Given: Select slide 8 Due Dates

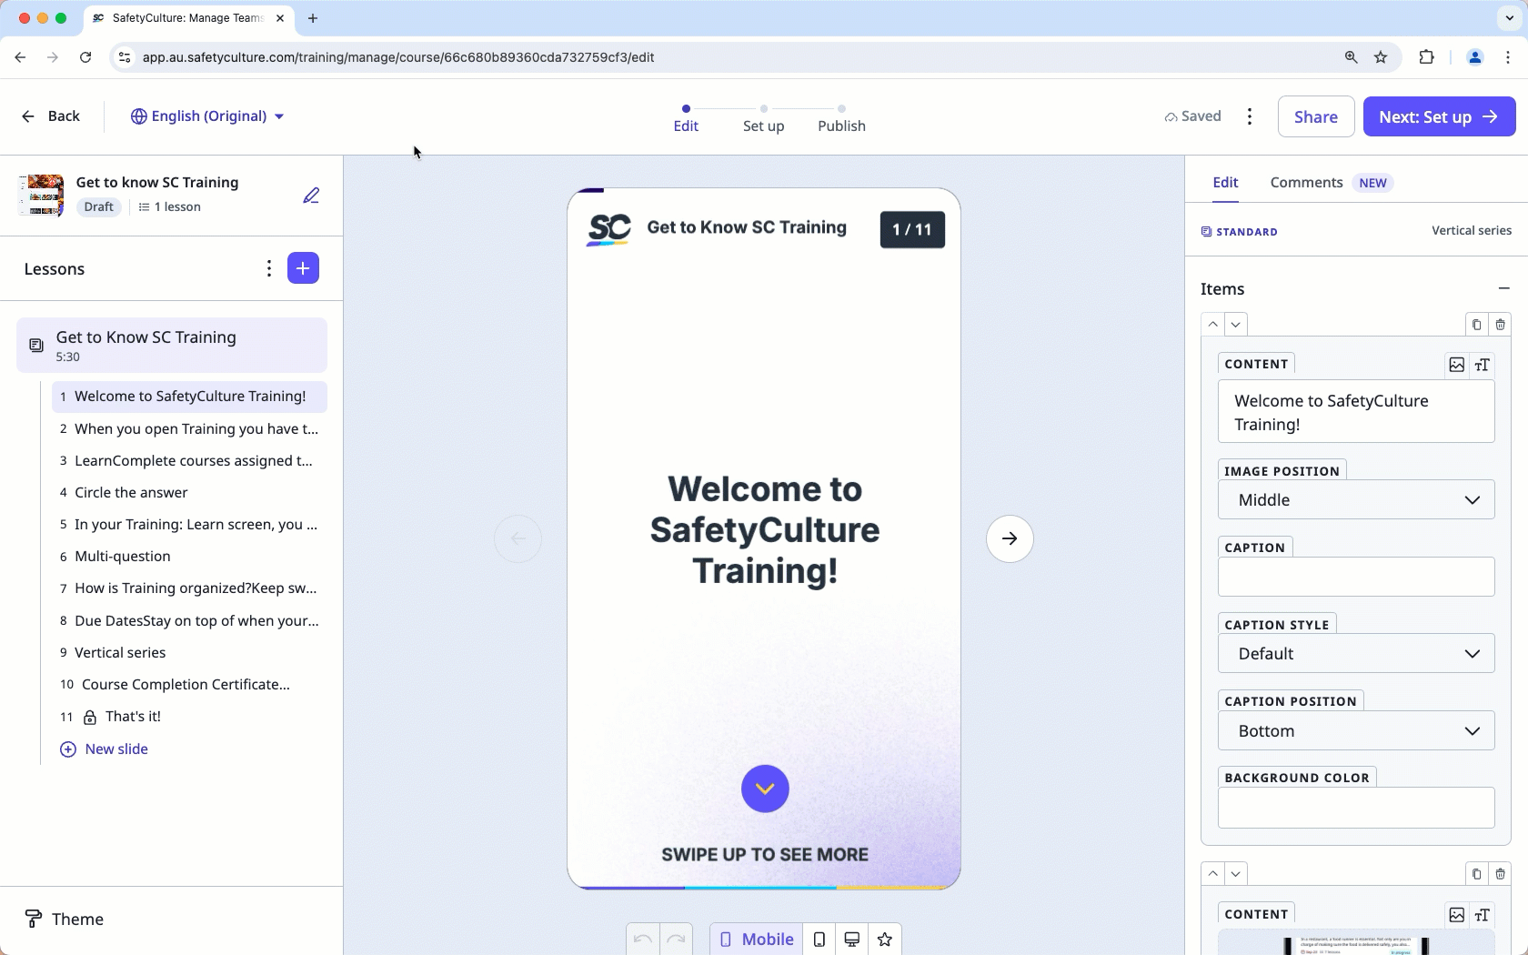Looking at the screenshot, I should click(x=189, y=620).
